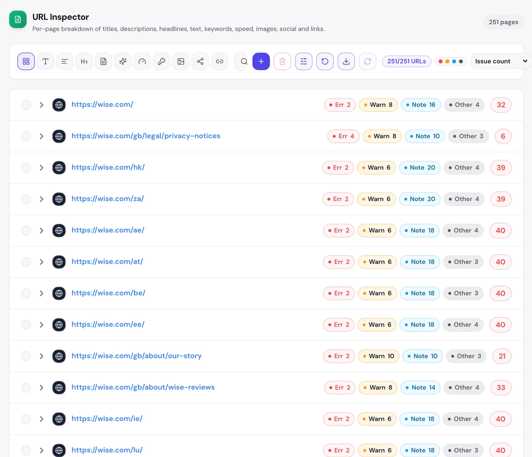Click the social share icon
The image size is (532, 457).
[200, 61]
